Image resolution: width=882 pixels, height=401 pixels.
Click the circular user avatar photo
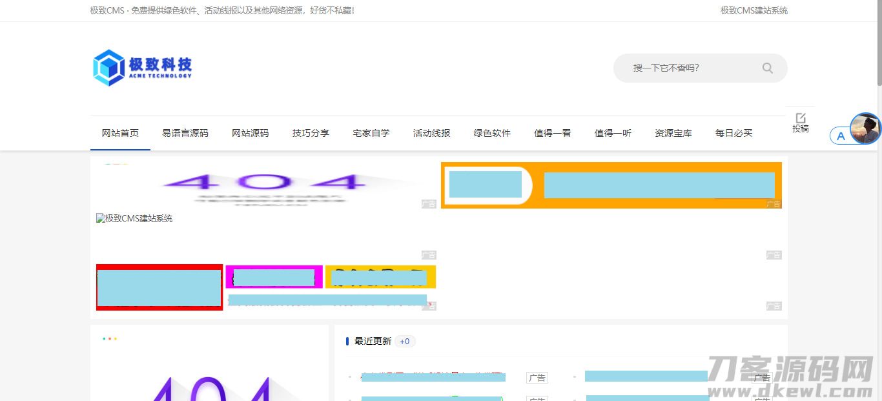click(x=865, y=129)
